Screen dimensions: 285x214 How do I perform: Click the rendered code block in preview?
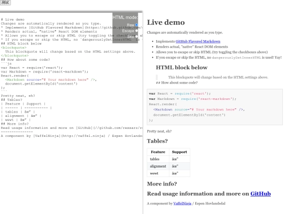[215, 107]
